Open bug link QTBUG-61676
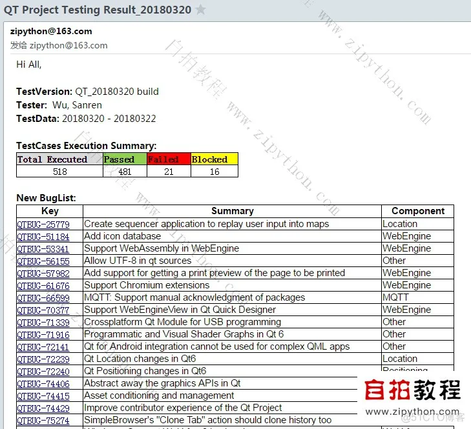471x429 pixels. (x=43, y=286)
